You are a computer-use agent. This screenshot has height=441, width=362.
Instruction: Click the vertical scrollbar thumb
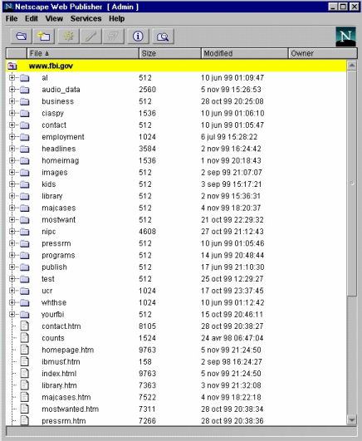[351, 183]
